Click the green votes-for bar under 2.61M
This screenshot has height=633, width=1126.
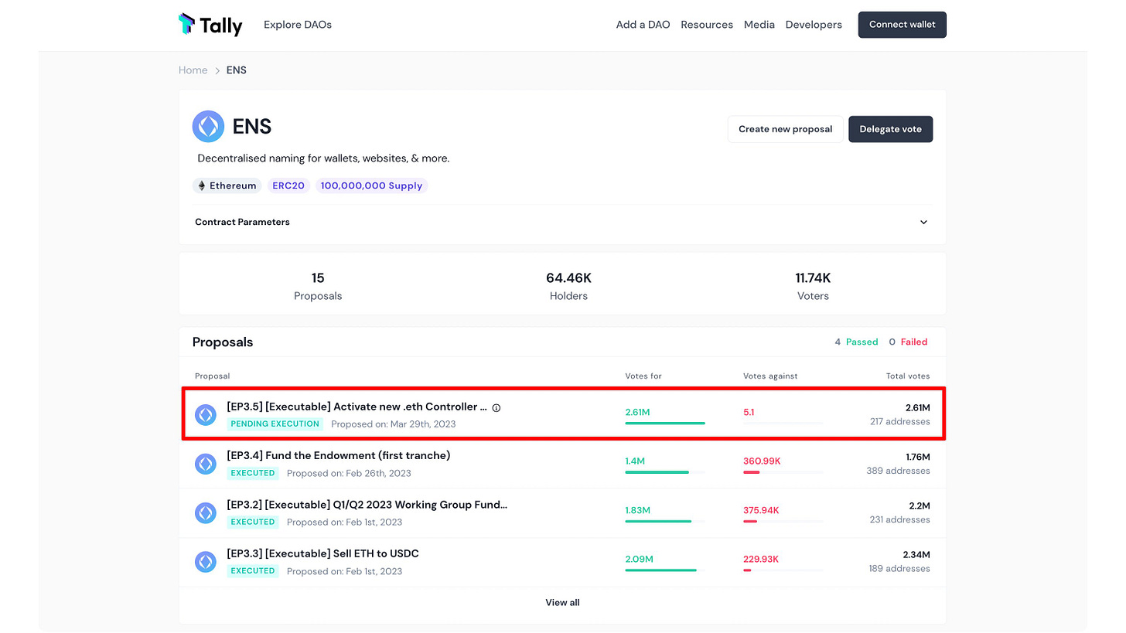coord(665,423)
